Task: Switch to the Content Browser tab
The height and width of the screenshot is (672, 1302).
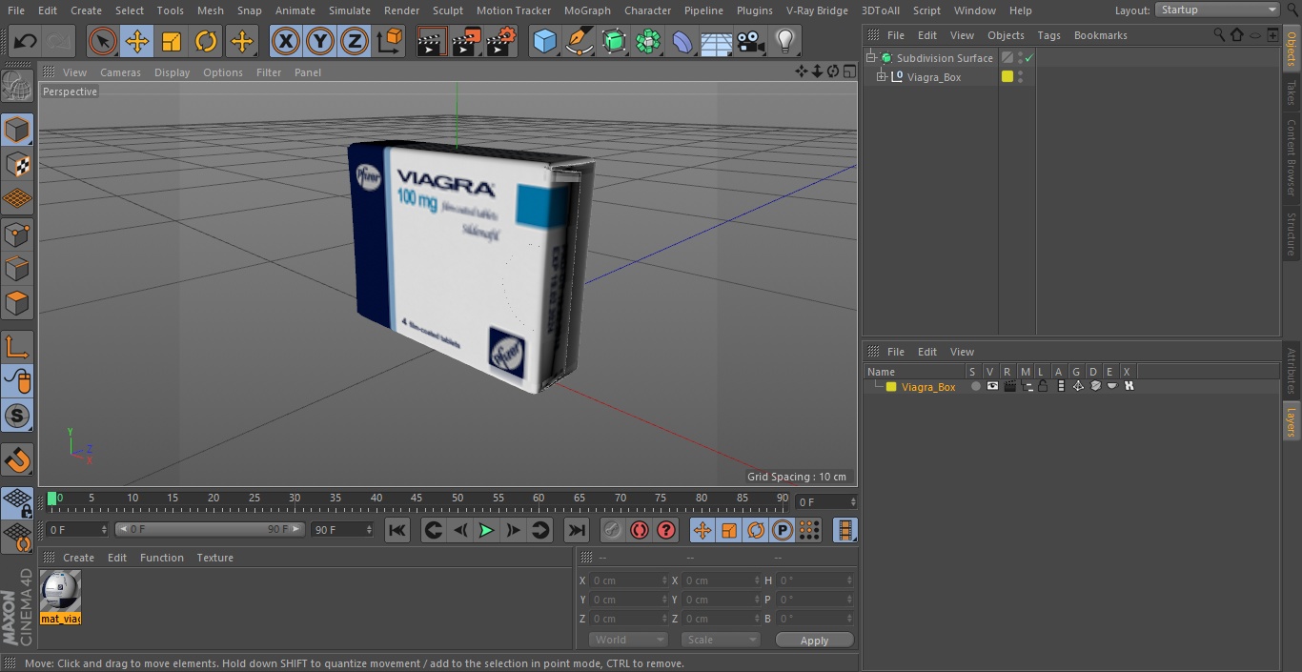Action: pyautogui.click(x=1292, y=157)
